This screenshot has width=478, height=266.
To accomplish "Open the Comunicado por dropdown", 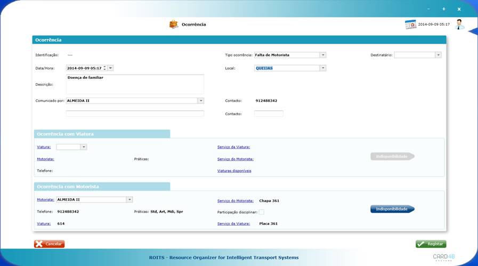I will [201, 101].
